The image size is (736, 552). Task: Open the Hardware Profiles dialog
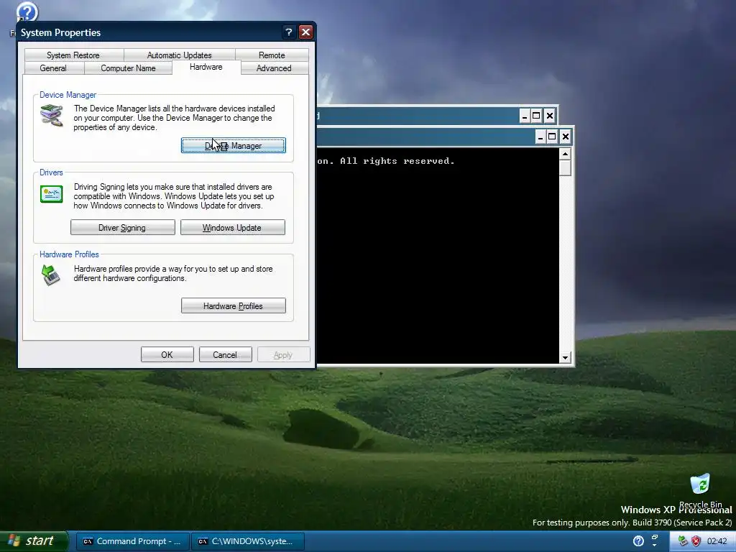point(234,306)
